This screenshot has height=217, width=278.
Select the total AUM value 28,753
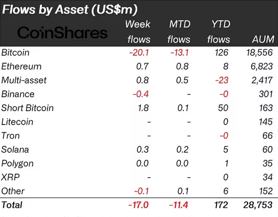257,205
